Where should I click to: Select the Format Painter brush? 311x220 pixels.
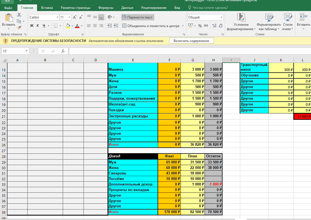tap(19, 27)
